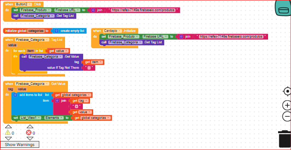Edit URL text in Button2 Click block
291x150 pixels.
(x=143, y=10)
